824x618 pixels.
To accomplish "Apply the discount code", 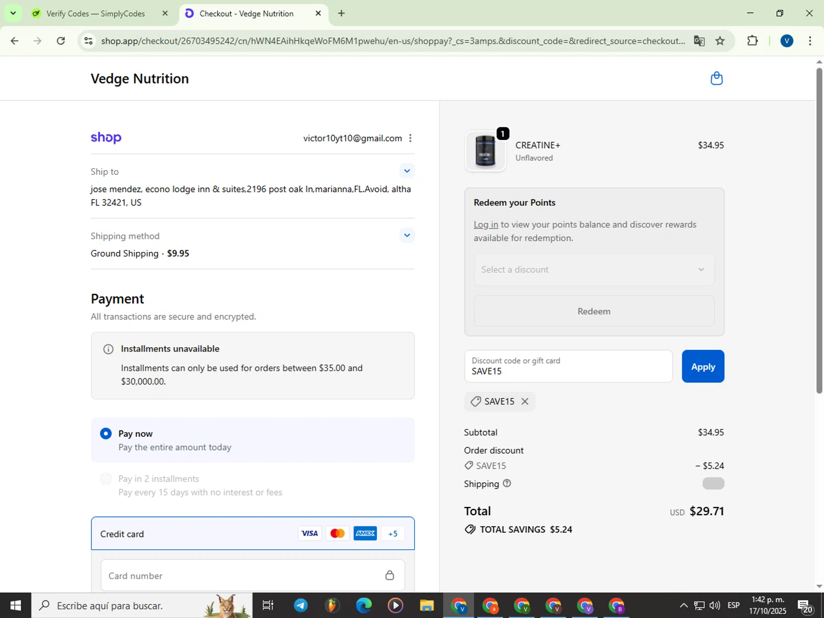I will coord(703,366).
